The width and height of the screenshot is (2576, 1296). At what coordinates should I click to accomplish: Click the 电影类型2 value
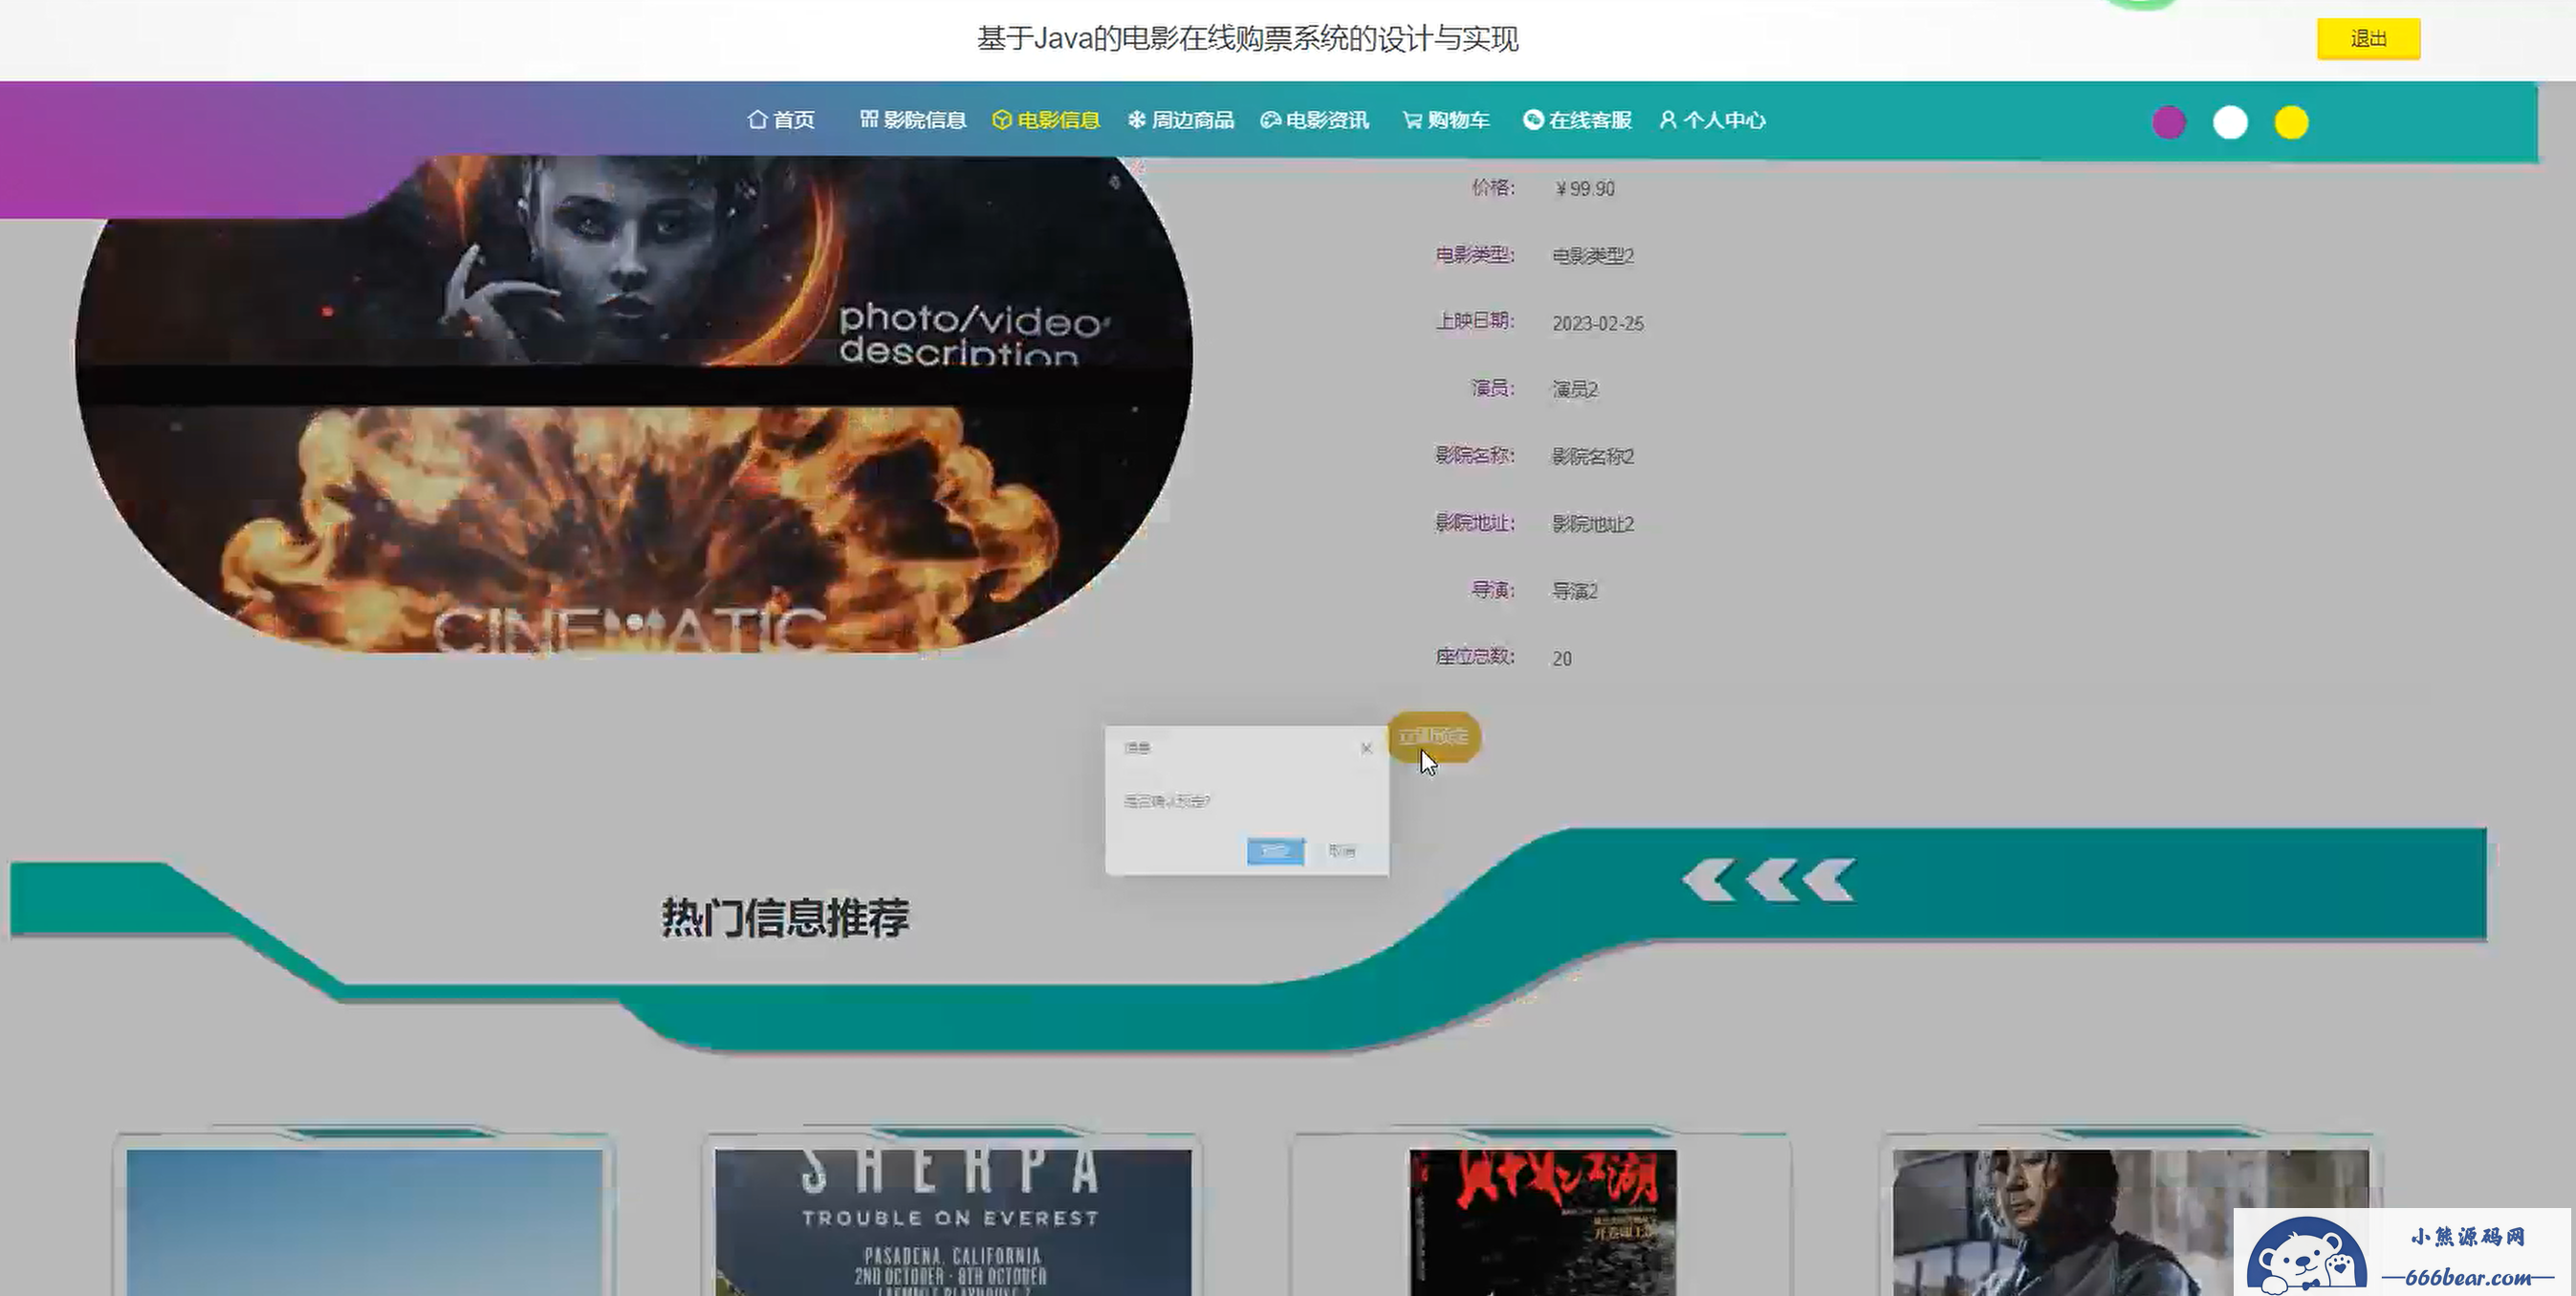coord(1593,256)
